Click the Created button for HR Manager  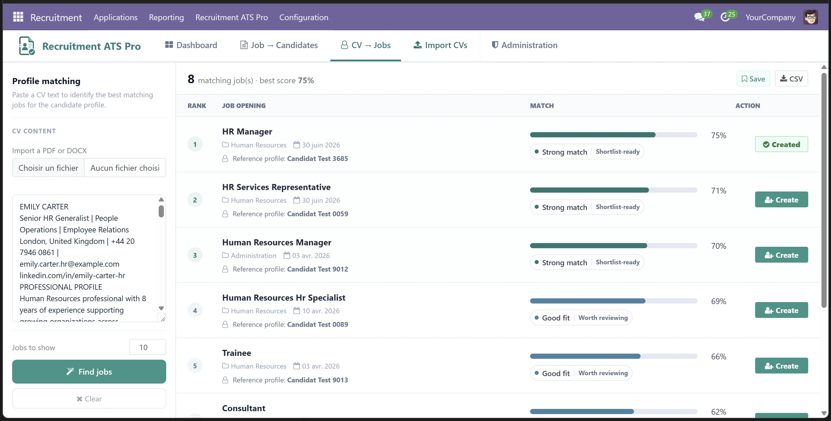pyautogui.click(x=781, y=144)
